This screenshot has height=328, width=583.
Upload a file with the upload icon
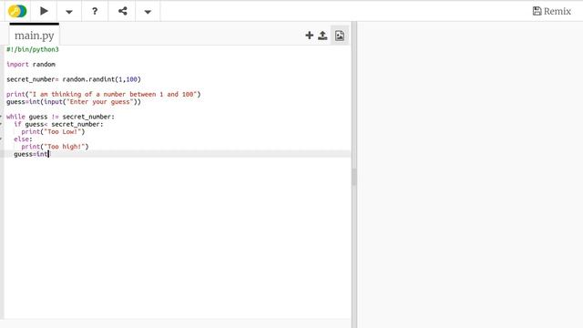(322, 36)
